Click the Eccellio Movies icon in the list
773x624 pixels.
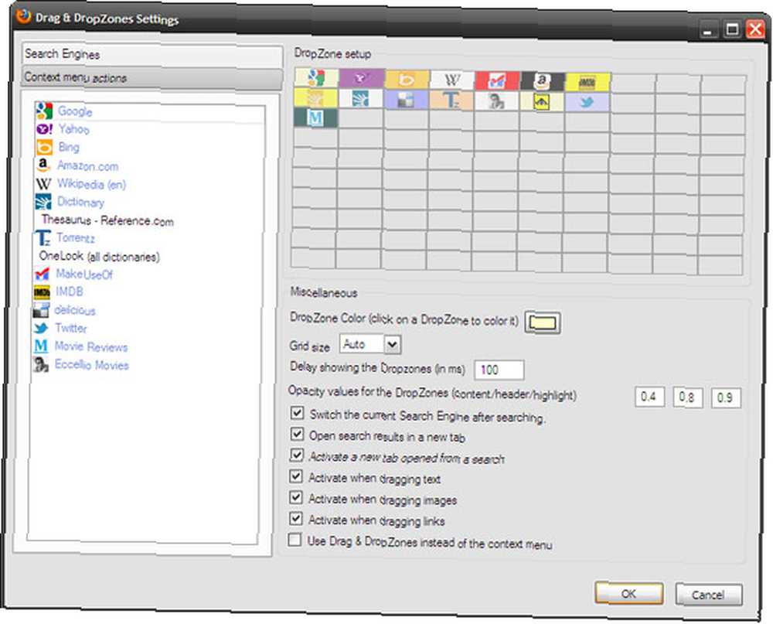(x=40, y=364)
